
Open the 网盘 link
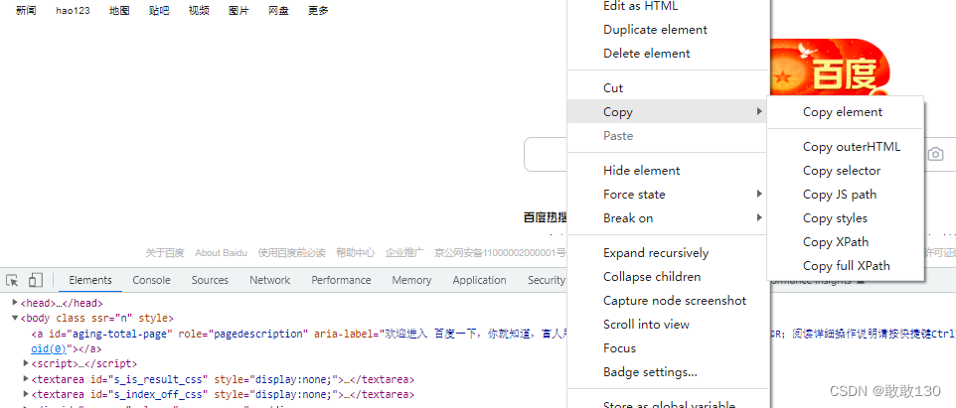point(278,10)
